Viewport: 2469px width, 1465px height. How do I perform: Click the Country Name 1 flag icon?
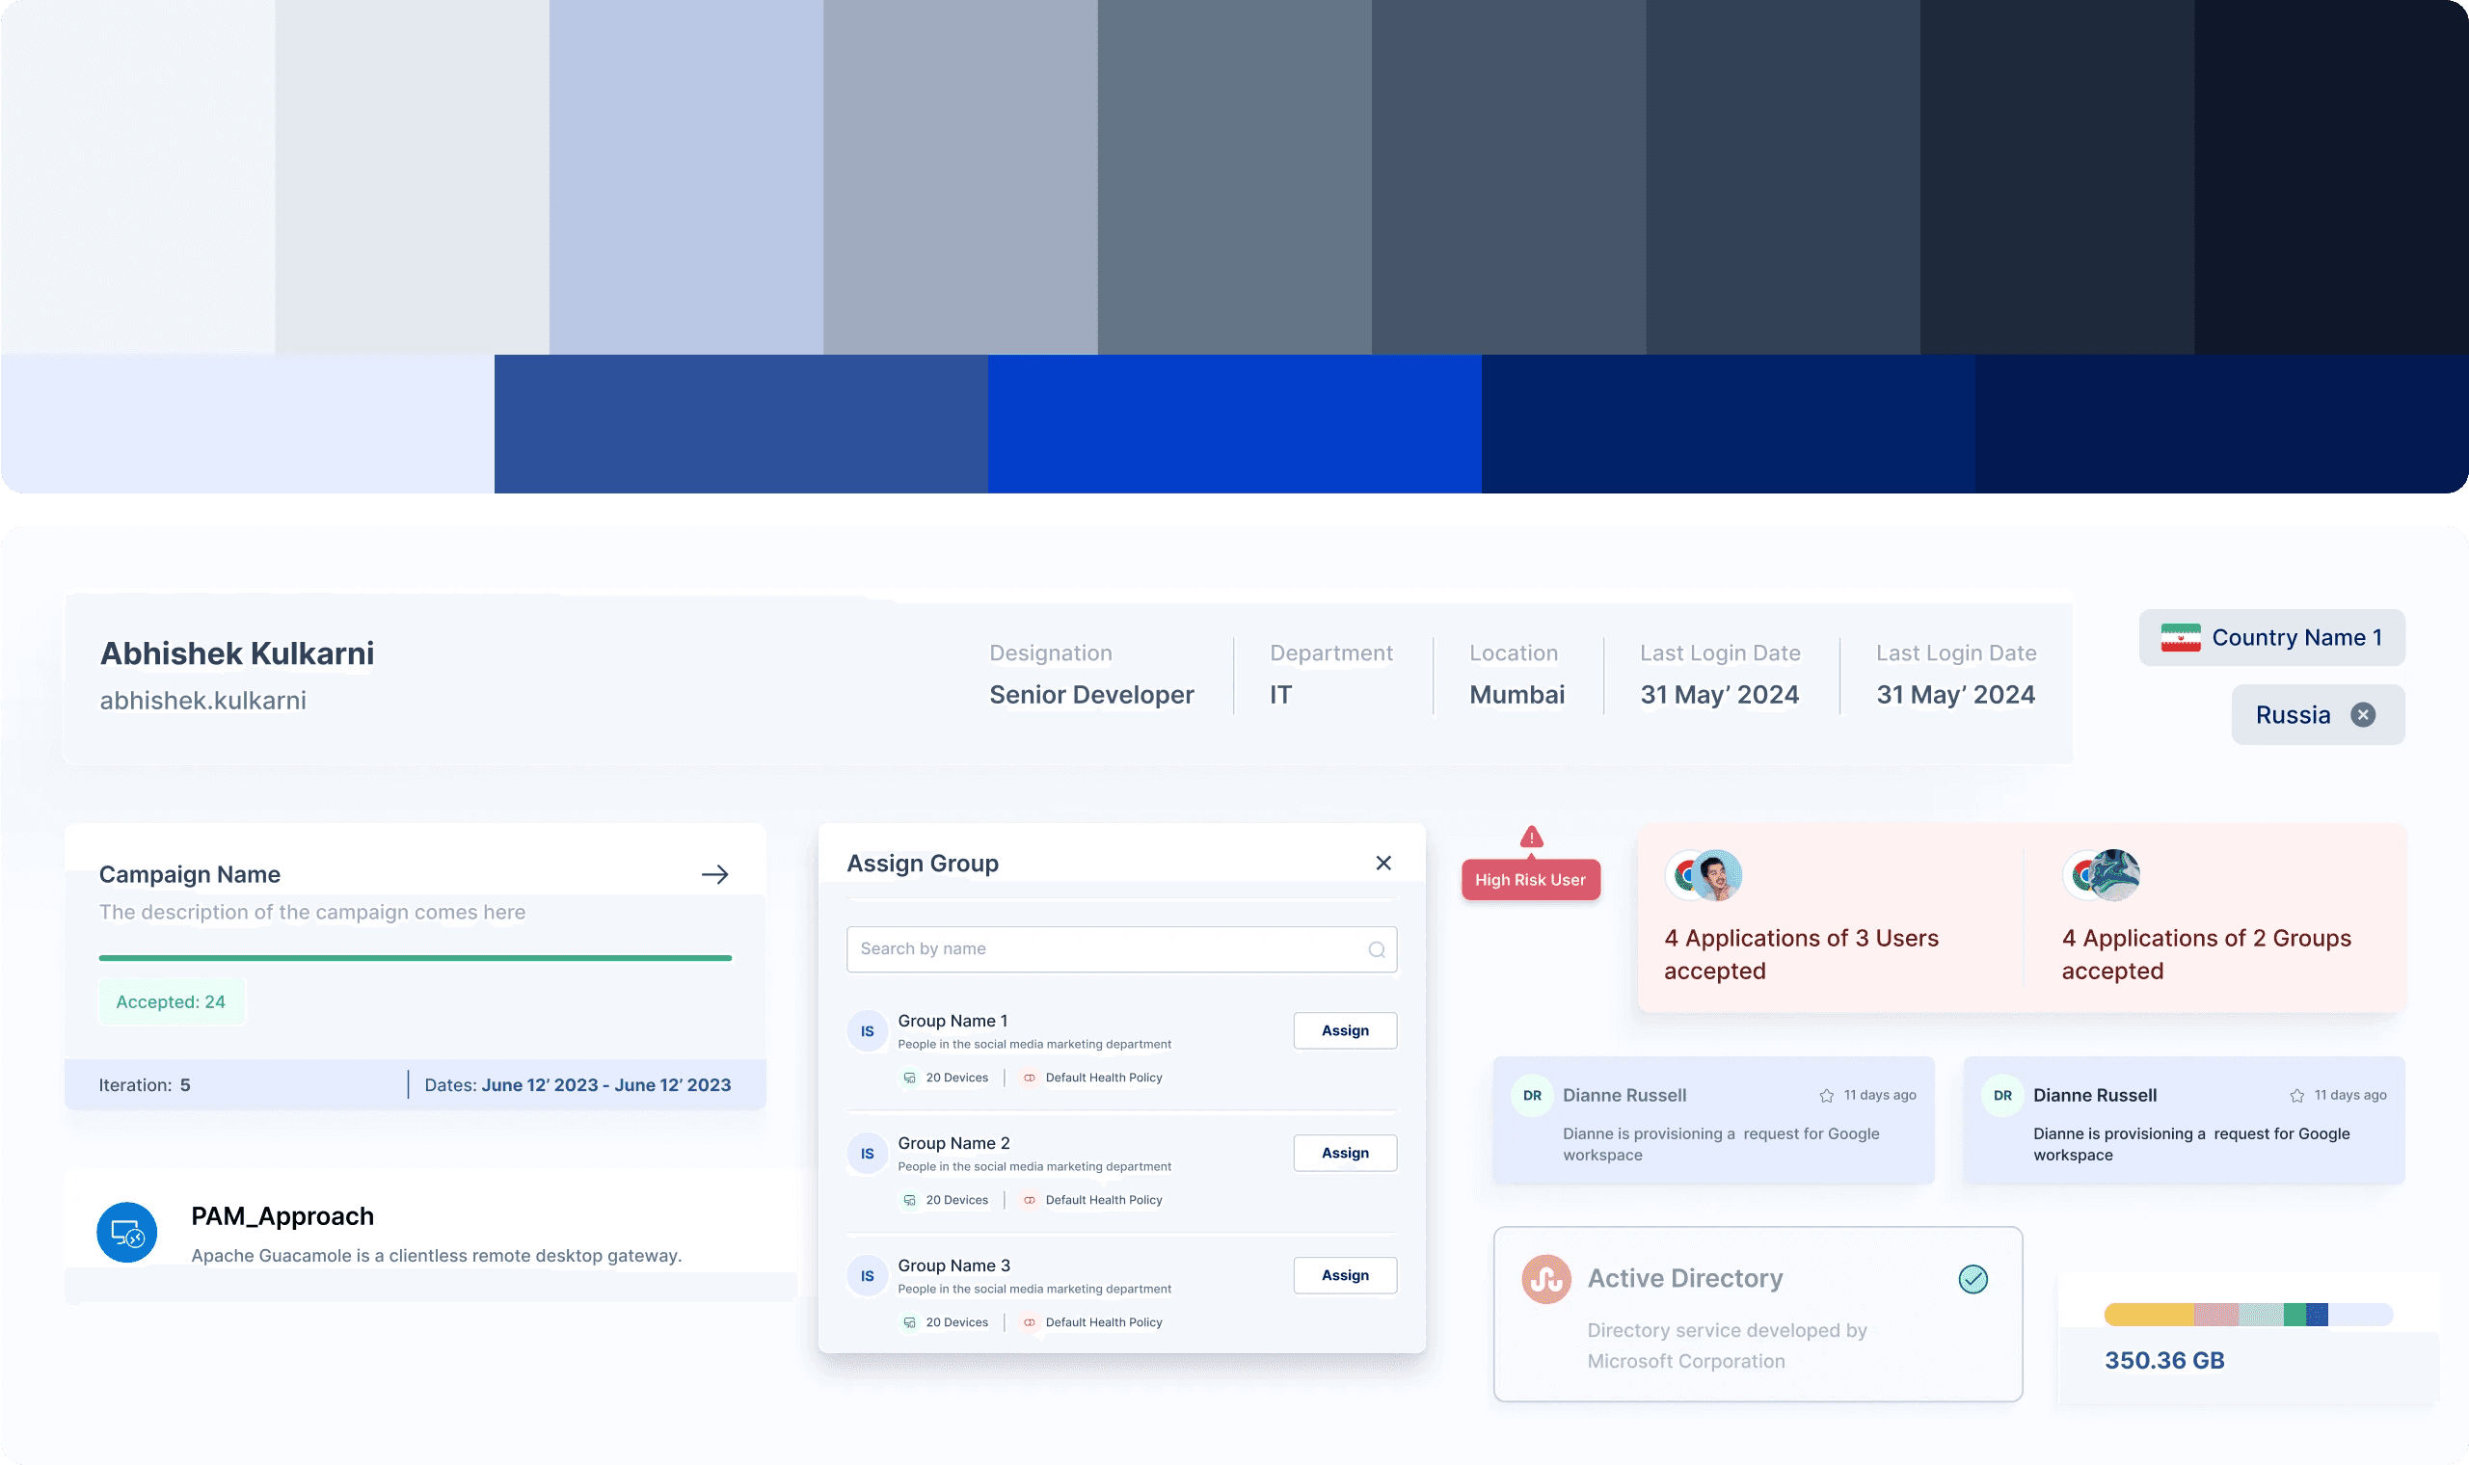(x=2180, y=638)
